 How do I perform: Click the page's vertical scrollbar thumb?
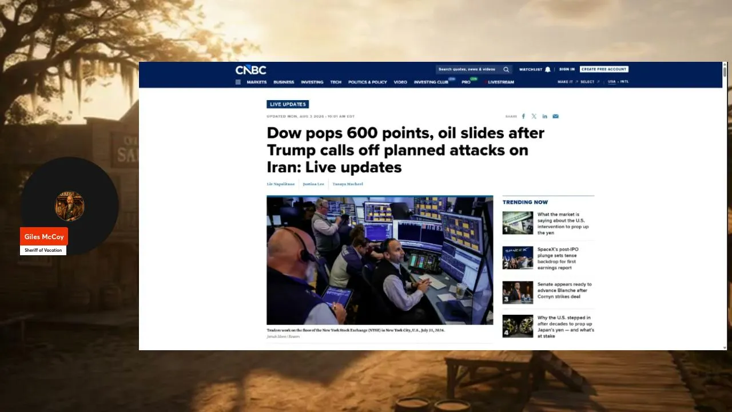(725, 72)
